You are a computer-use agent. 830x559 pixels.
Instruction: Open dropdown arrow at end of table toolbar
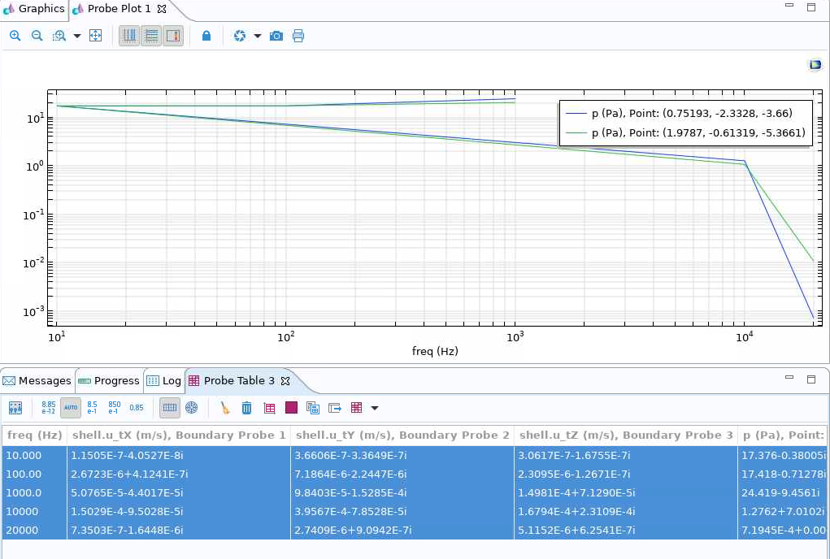(x=375, y=408)
